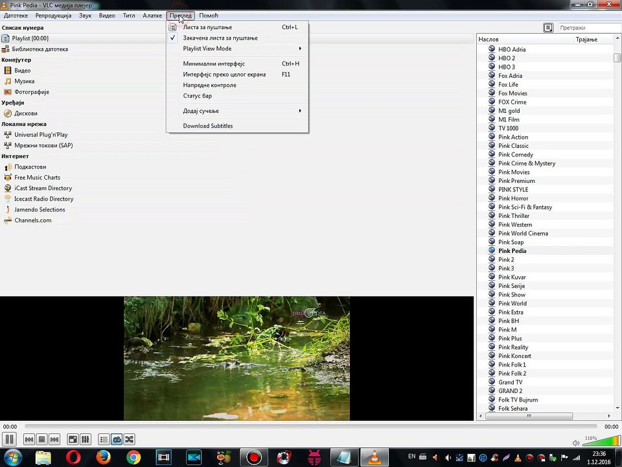The image size is (622, 467).
Task: Open Firefox from the taskbar
Action: point(103,457)
